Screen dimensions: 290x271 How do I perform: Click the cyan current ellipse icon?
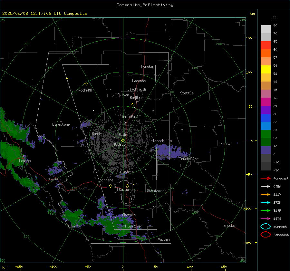point(266,227)
